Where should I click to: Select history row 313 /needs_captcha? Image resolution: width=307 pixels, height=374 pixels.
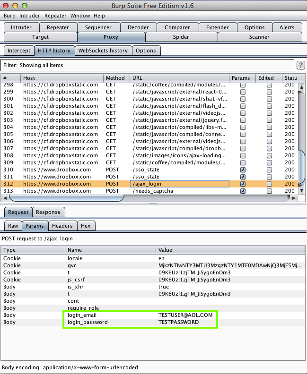(x=149, y=191)
